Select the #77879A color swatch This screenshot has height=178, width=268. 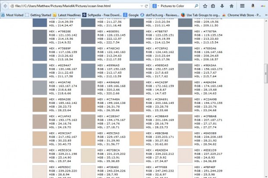[x=185, y=37]
